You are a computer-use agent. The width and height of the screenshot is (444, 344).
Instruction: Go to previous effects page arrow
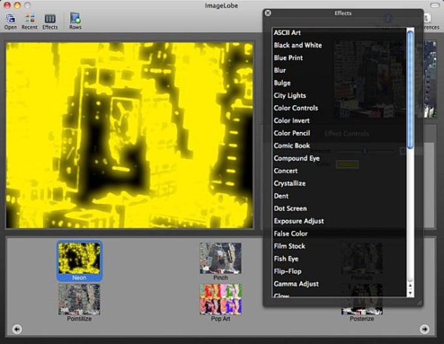17,329
